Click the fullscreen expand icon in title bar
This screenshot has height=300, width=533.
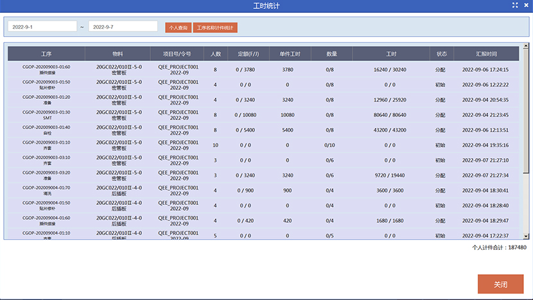click(515, 5)
